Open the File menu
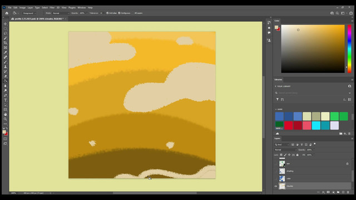356x200 pixels. coord(9,7)
